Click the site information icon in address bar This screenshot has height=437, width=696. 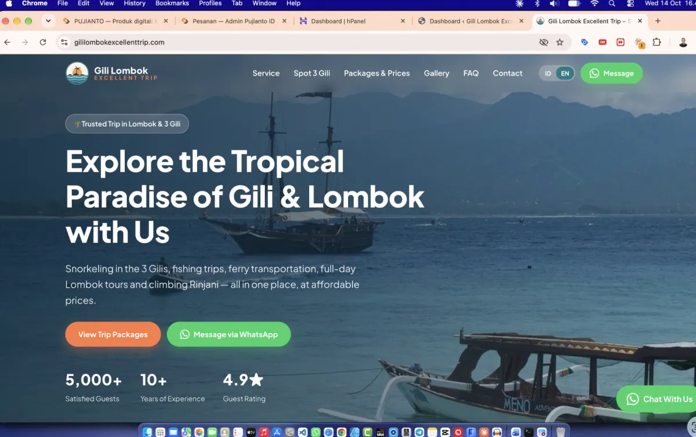[x=65, y=42]
